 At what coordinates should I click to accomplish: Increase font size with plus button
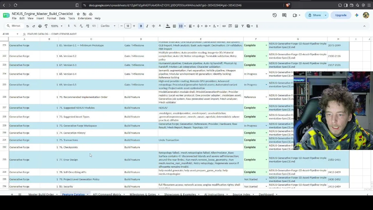coord(134,26)
